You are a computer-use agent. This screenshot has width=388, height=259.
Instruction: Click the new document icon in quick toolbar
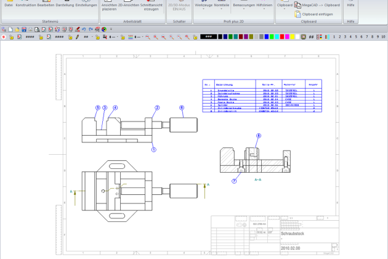(x=10, y=29)
